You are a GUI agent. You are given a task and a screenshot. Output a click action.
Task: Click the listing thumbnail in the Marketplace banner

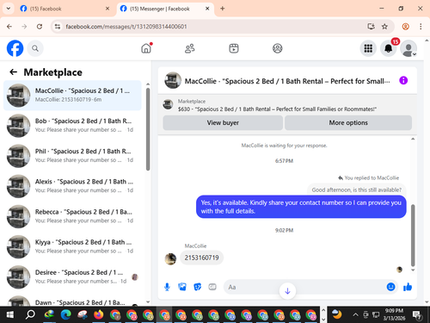(168, 104)
